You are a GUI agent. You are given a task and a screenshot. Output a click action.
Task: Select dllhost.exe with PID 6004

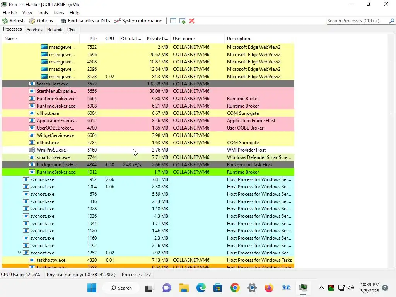click(148, 113)
